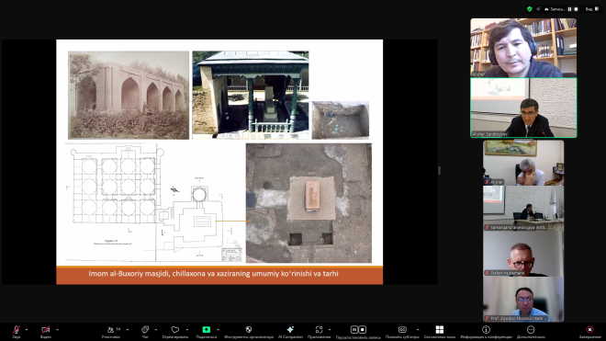Open Breakout Rooms grid icon
Image resolution: width=606 pixels, height=341 pixels.
(440, 330)
